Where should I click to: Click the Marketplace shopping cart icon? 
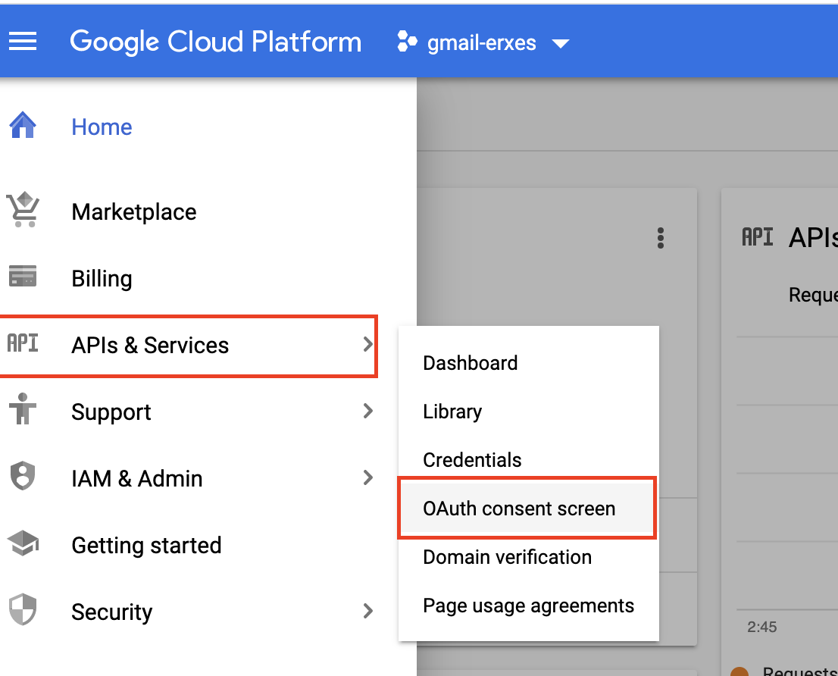[x=23, y=211]
